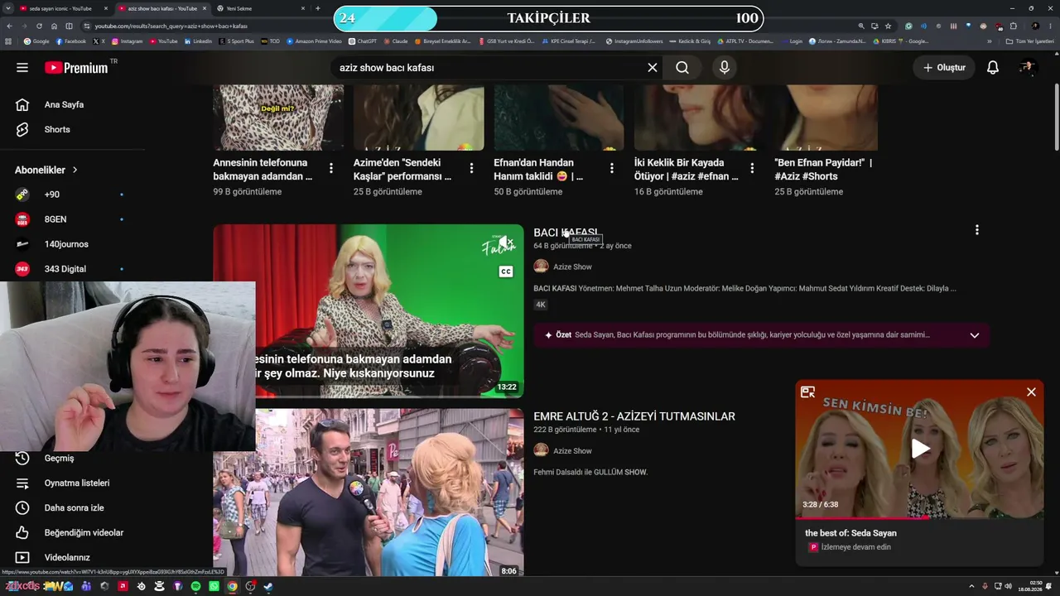This screenshot has height=596, width=1060.
Task: Open a new browser tab
Action: (x=318, y=8)
